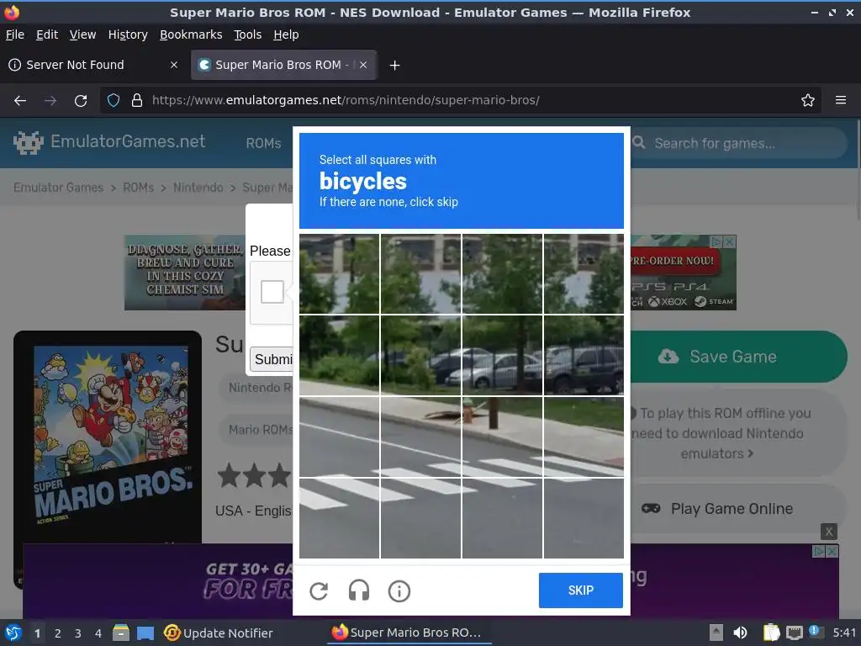This screenshot has width=861, height=646.
Task: Click the captcha refresh challenge icon
Action: [x=319, y=591]
